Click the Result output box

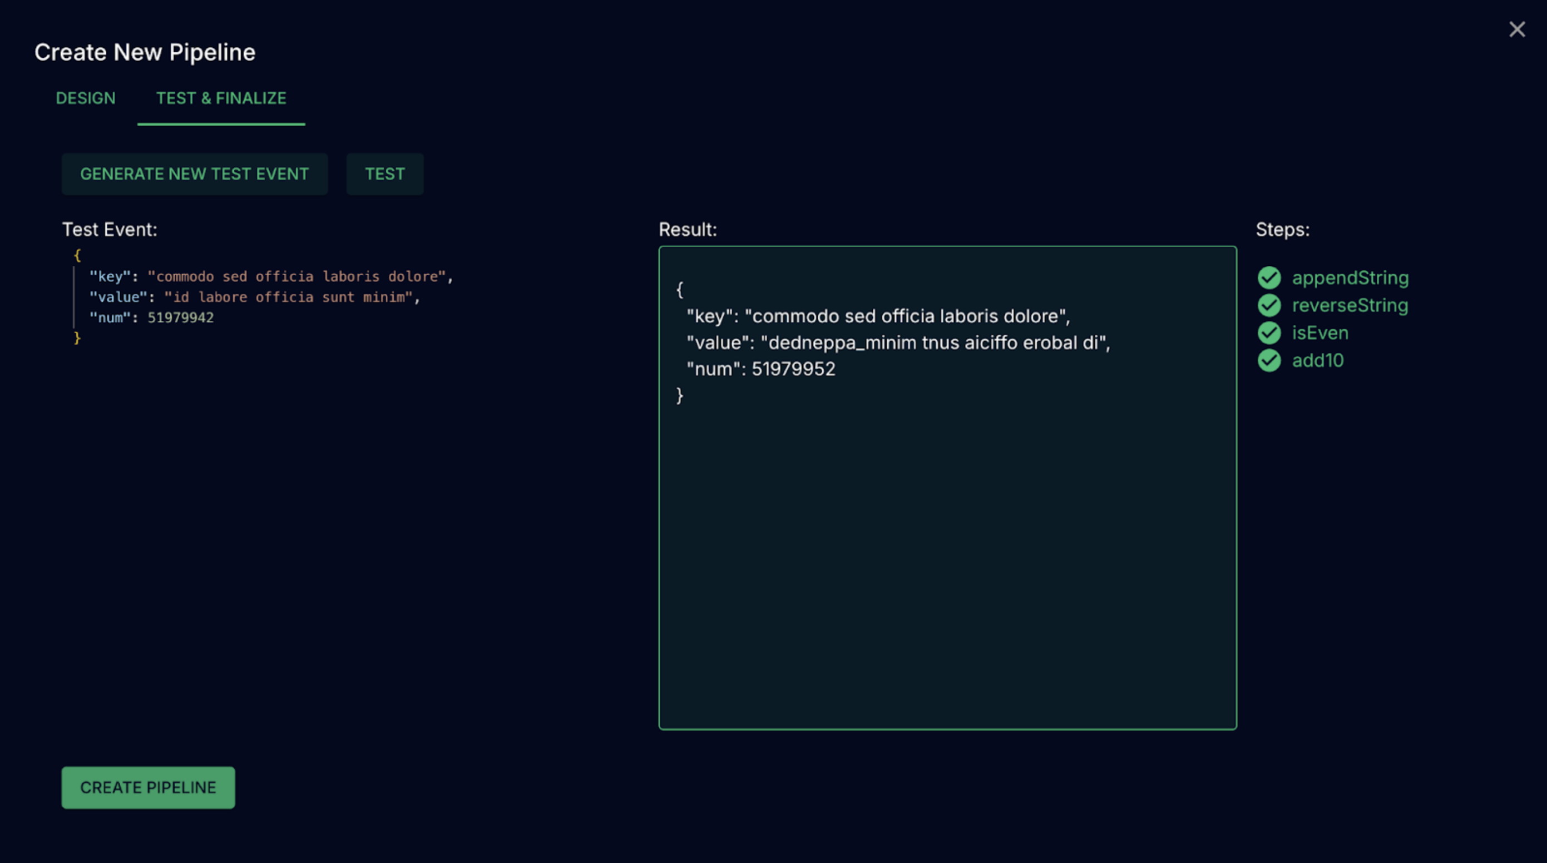[x=948, y=488]
